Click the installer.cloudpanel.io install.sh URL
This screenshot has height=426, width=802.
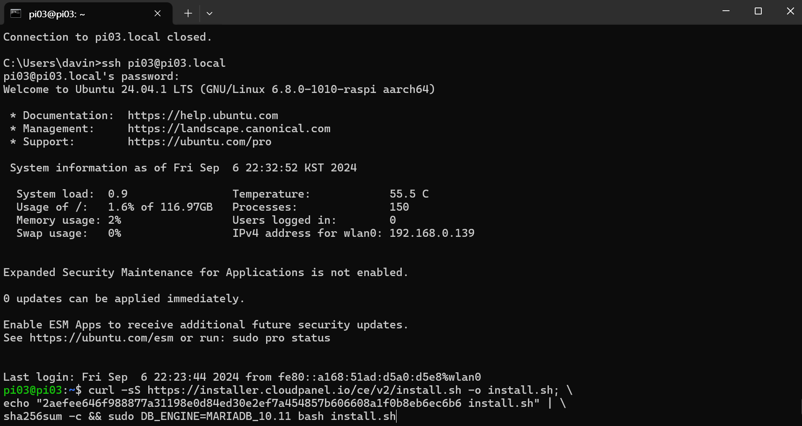tap(304, 390)
